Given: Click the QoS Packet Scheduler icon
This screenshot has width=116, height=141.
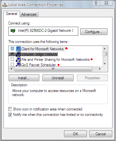Looking at the screenshot, I should 18,64.
